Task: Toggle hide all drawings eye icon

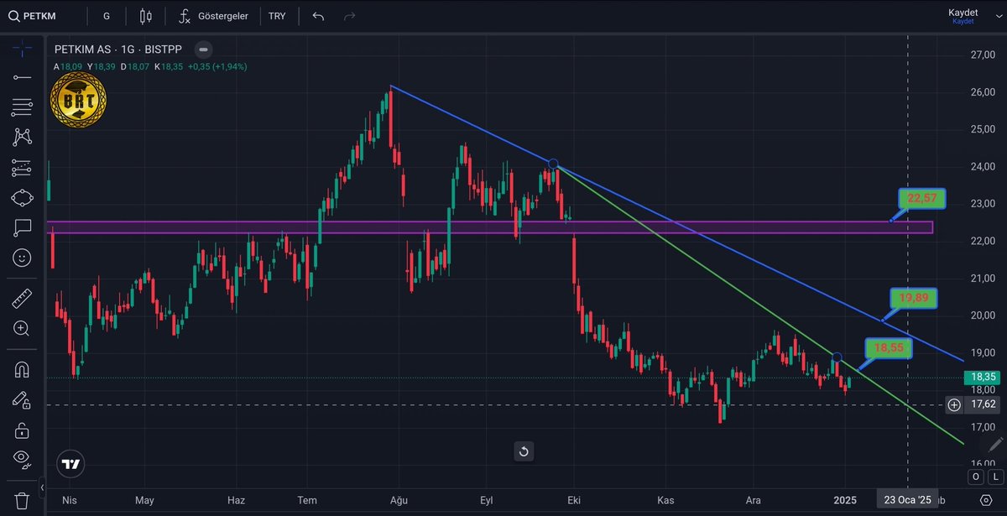Action: 22,459
